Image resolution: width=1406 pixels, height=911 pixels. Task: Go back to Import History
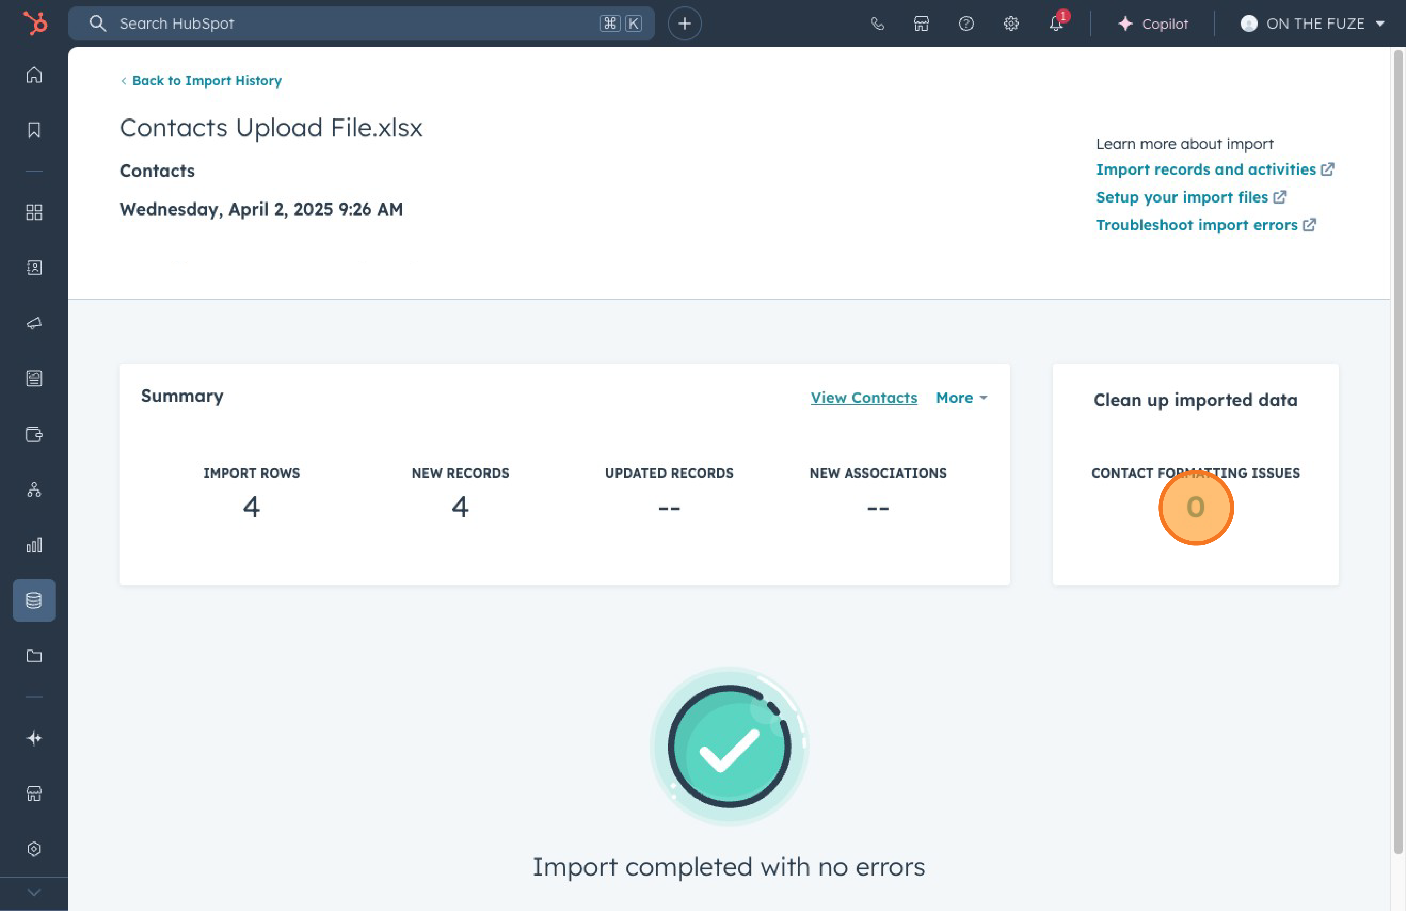point(201,80)
